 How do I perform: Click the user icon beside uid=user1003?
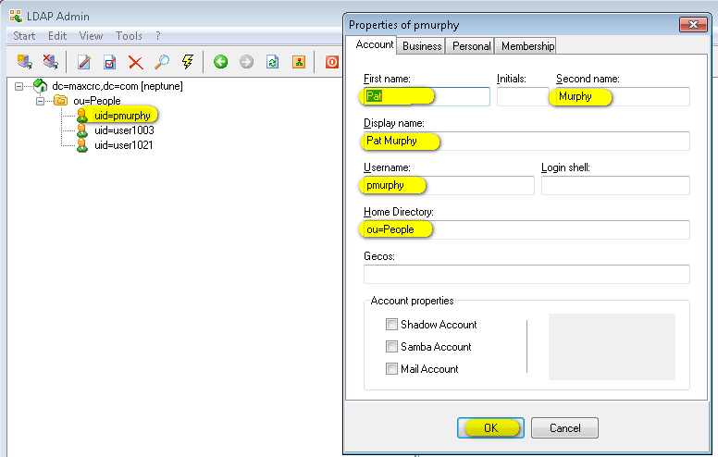point(82,130)
